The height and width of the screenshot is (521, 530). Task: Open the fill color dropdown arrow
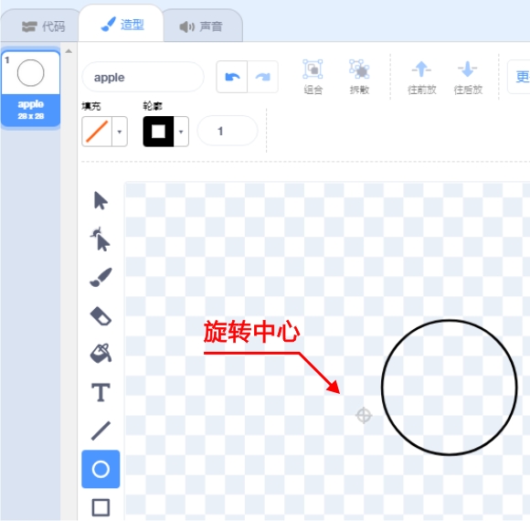click(120, 132)
